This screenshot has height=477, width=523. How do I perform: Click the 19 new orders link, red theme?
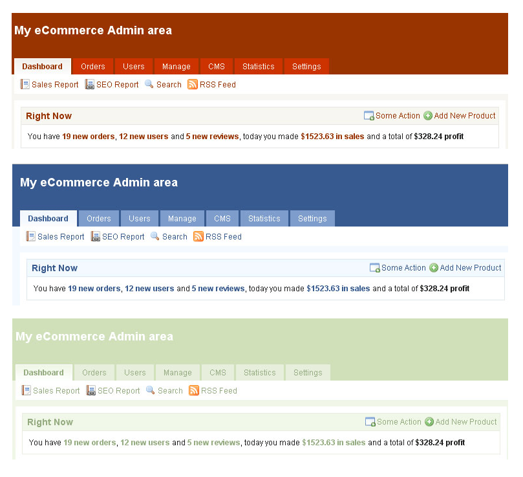coord(89,137)
